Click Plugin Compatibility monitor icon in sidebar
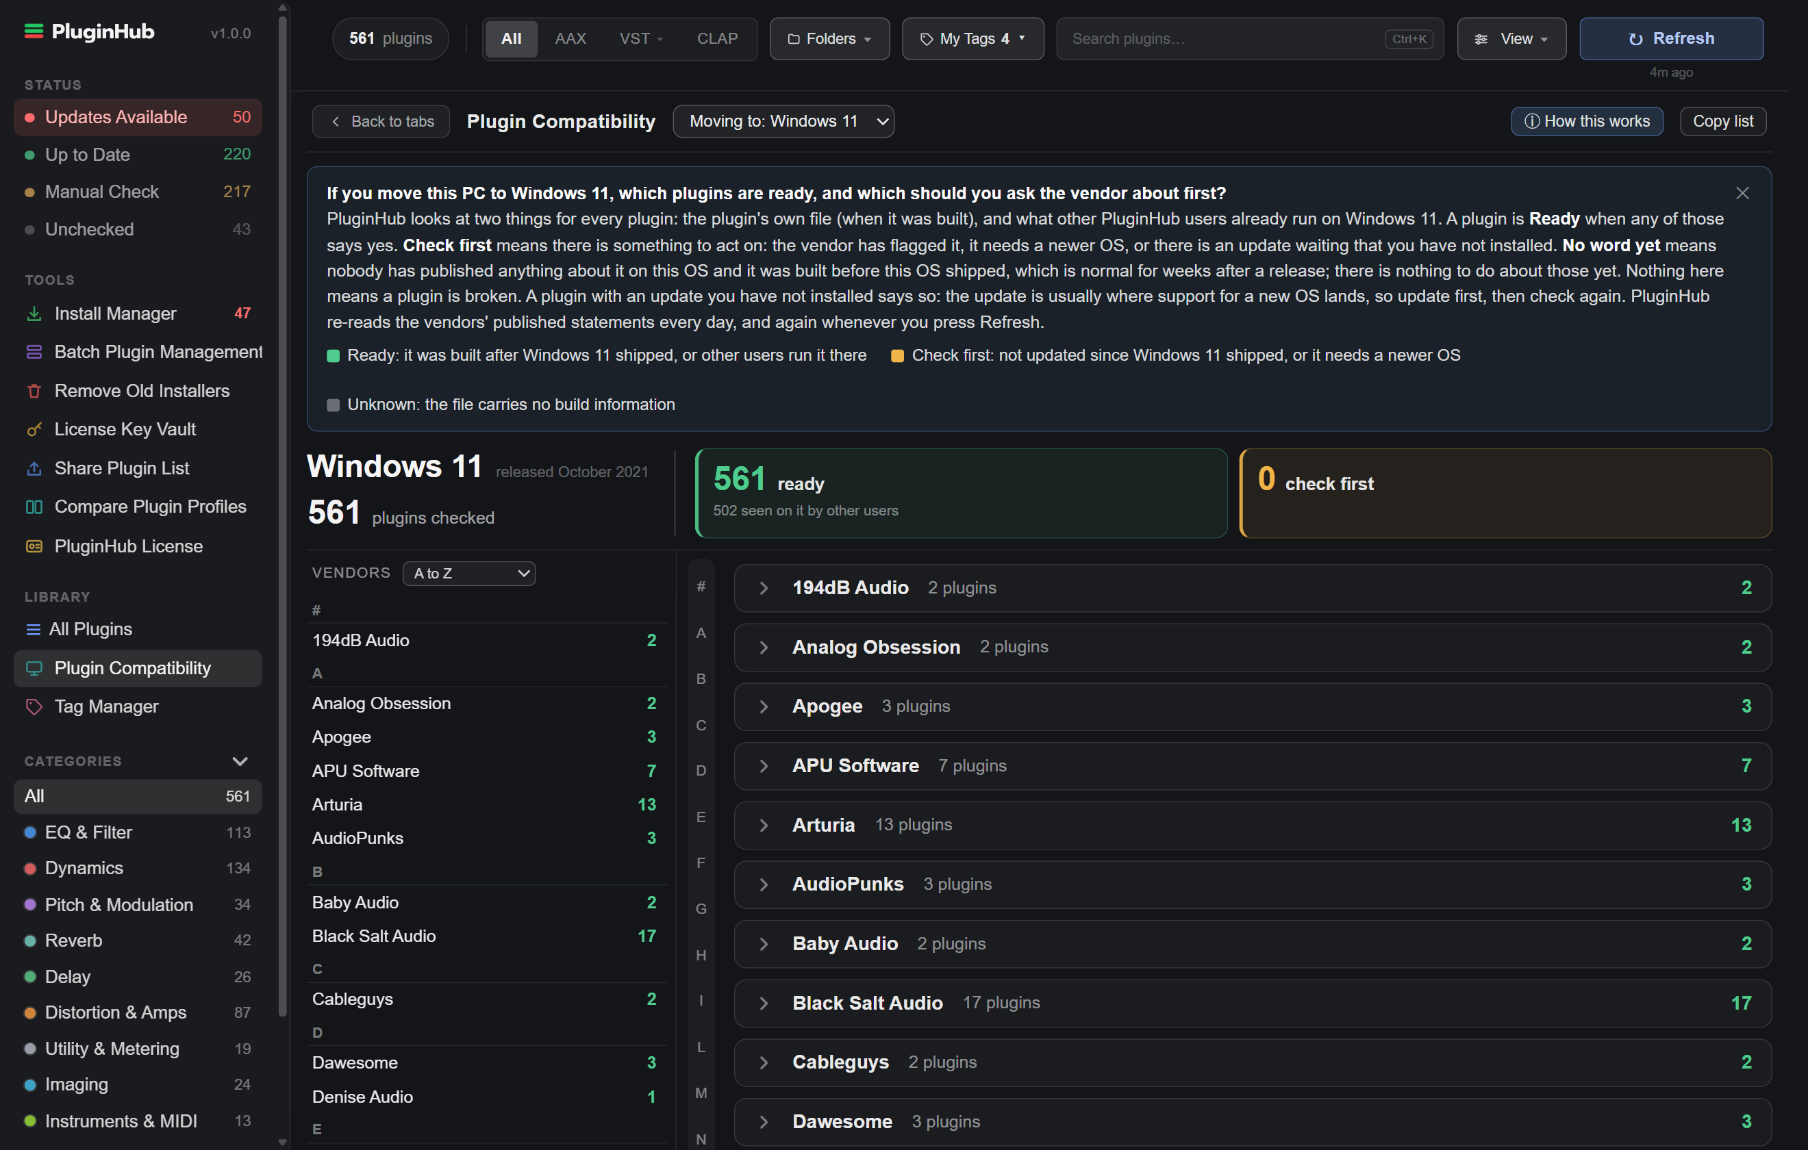Image resolution: width=1808 pixels, height=1150 pixels. (x=34, y=668)
